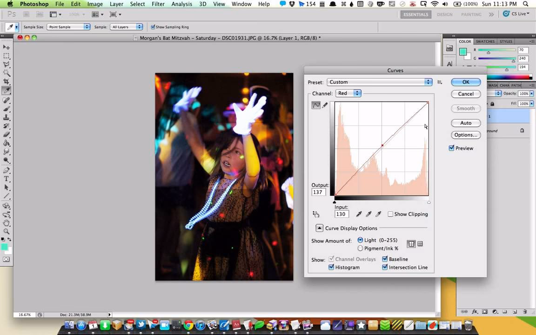
Task: Pick the black point eyedropper in Curves dialog
Action: click(359, 214)
